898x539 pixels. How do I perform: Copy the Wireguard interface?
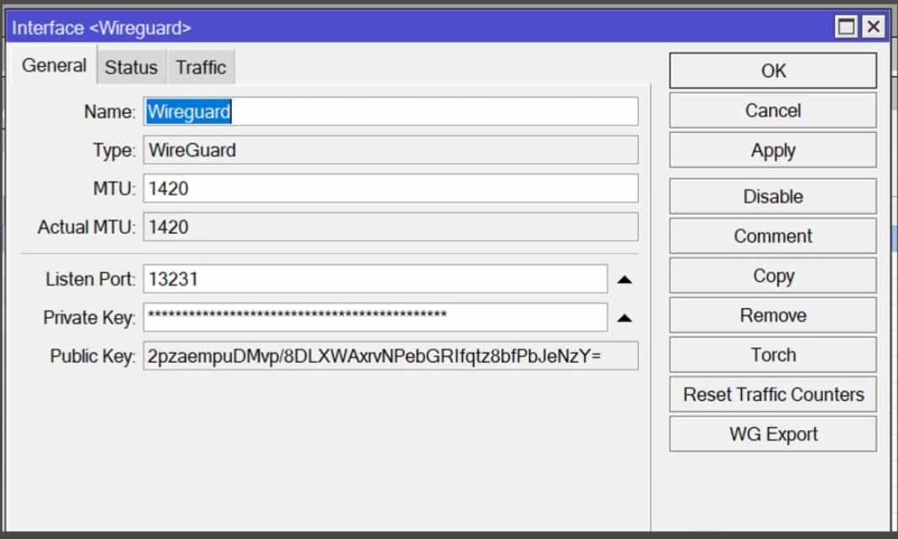point(772,275)
